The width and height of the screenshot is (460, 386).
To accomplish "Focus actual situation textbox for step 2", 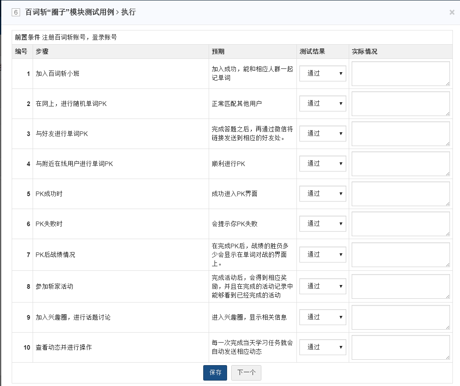I will (x=401, y=104).
